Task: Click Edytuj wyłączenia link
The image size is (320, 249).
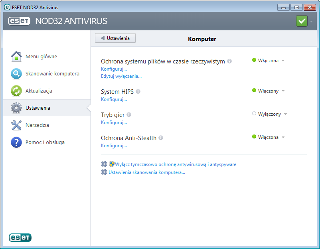Action: click(121, 76)
